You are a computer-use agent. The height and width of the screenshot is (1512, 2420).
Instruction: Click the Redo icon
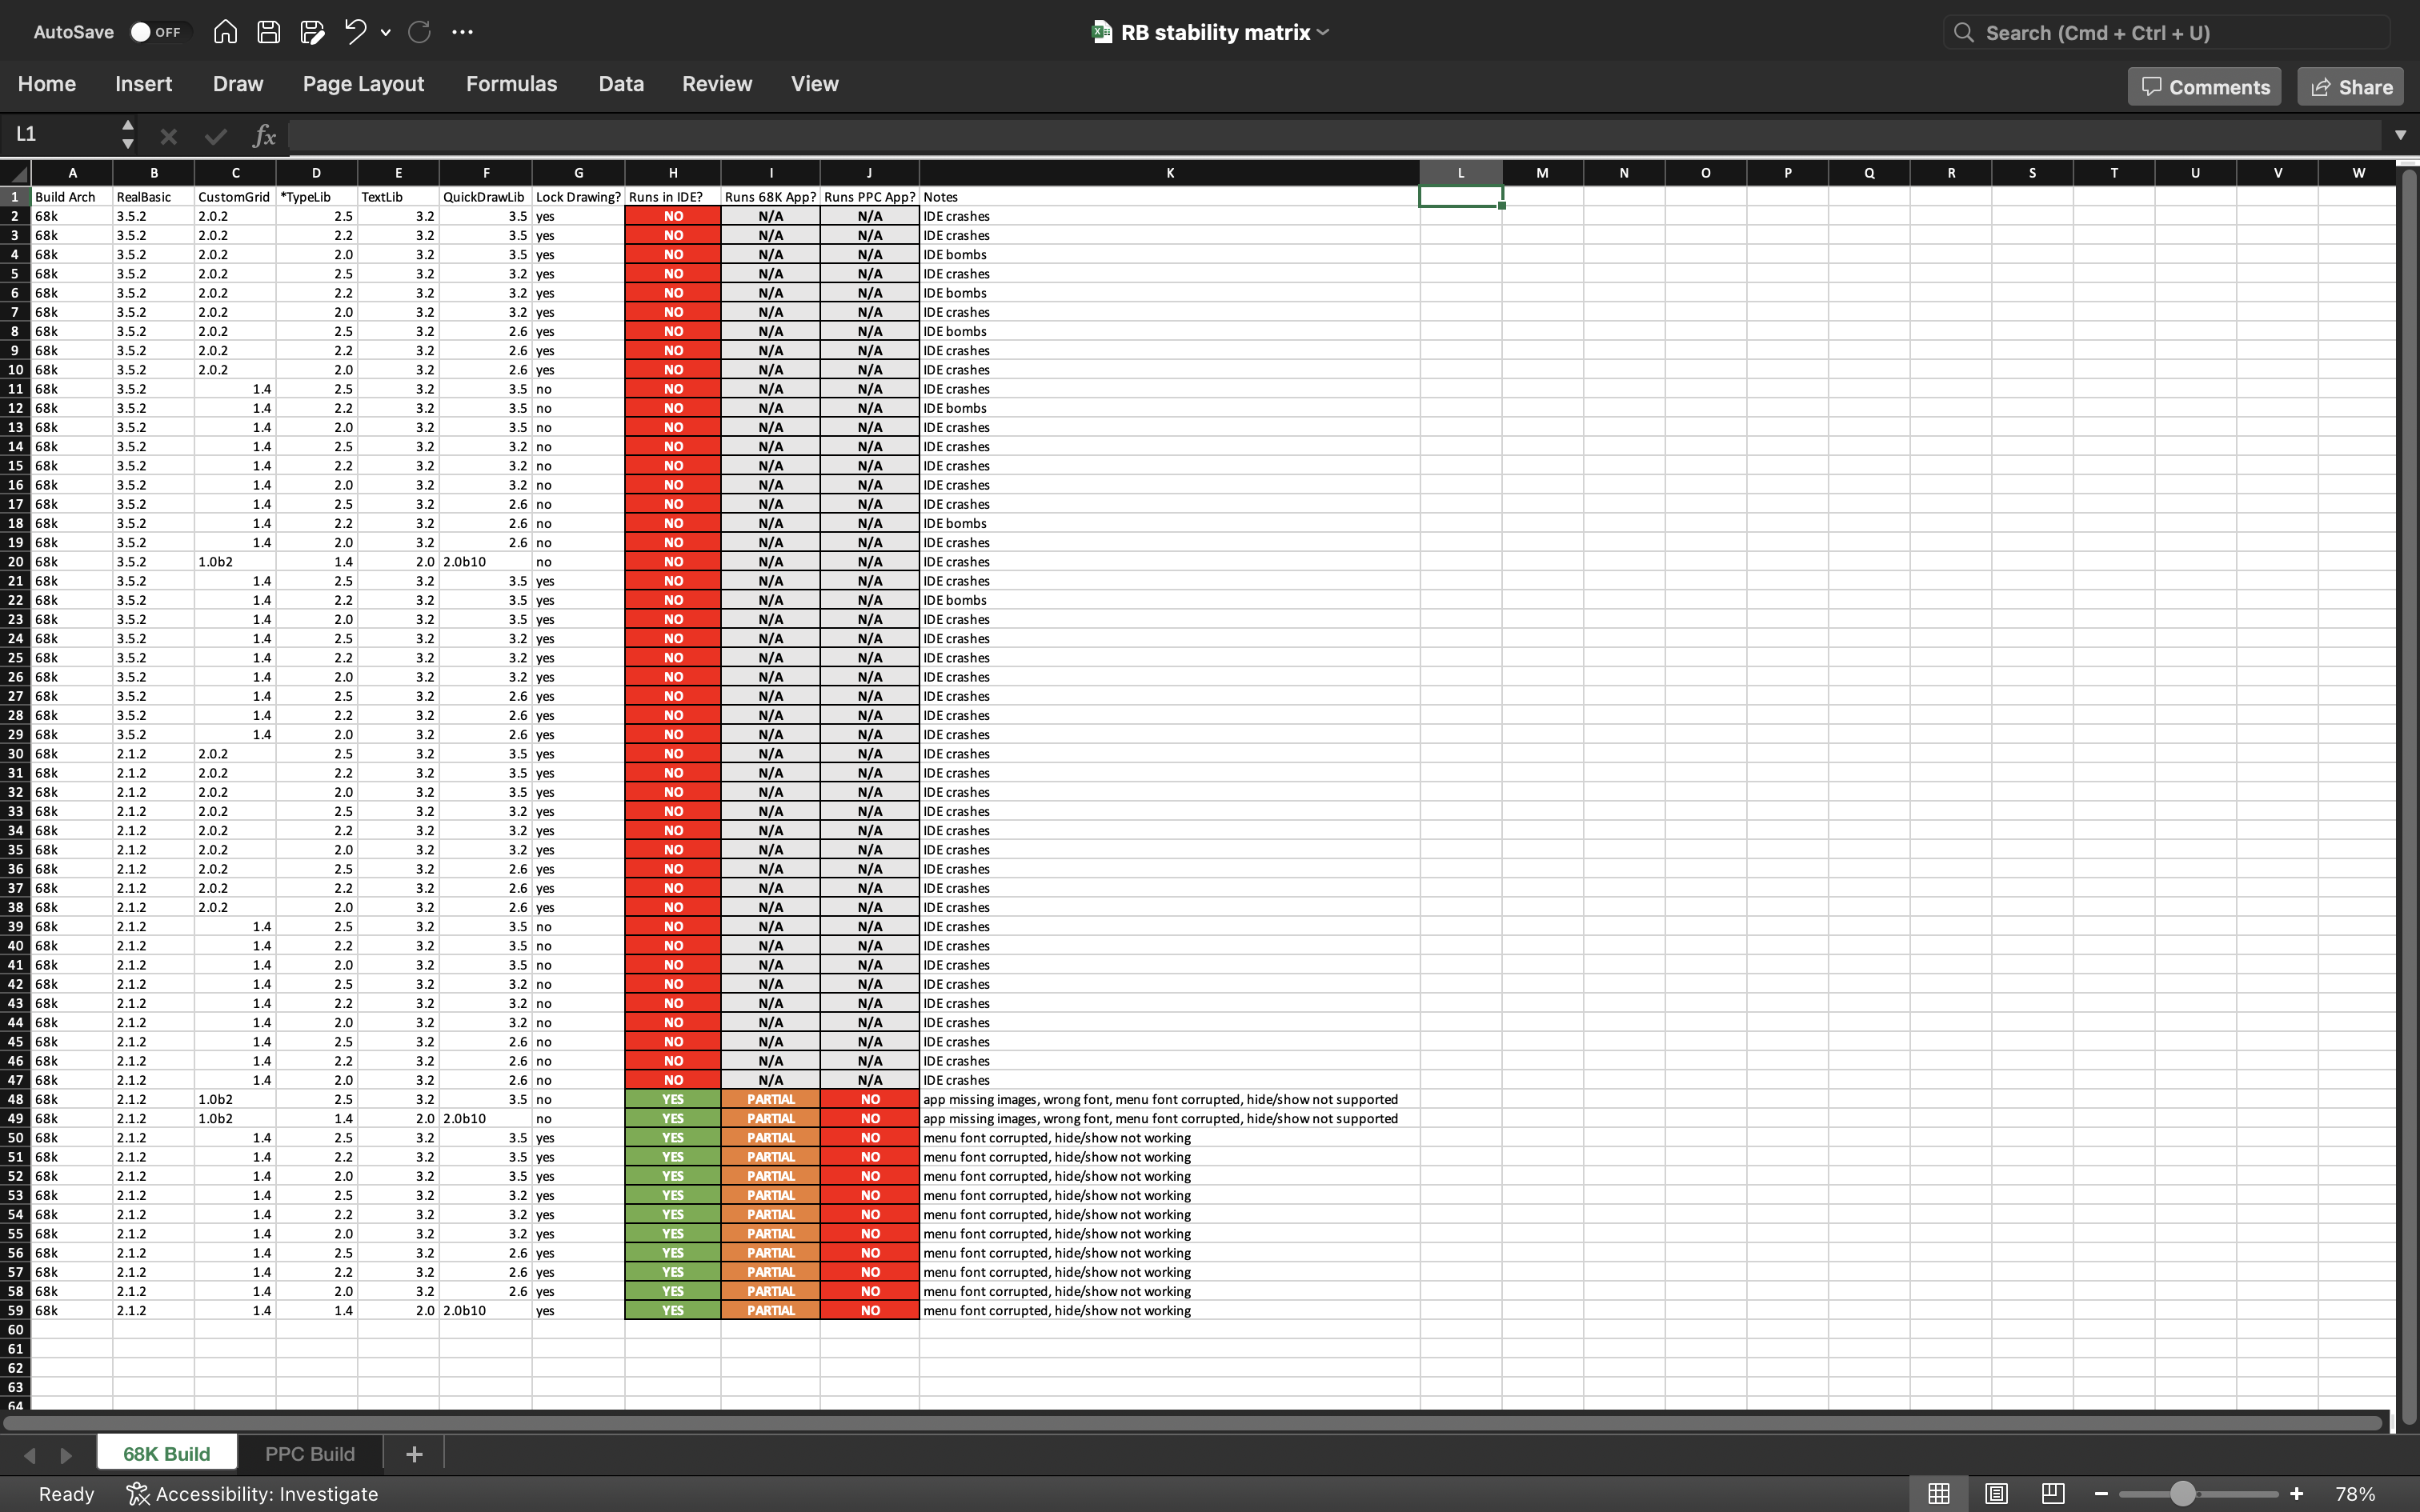click(x=419, y=32)
